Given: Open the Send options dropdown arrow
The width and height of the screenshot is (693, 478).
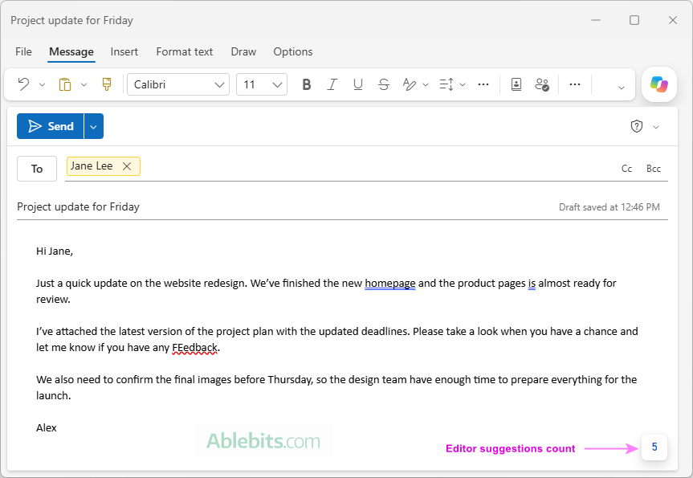Looking at the screenshot, I should [94, 126].
